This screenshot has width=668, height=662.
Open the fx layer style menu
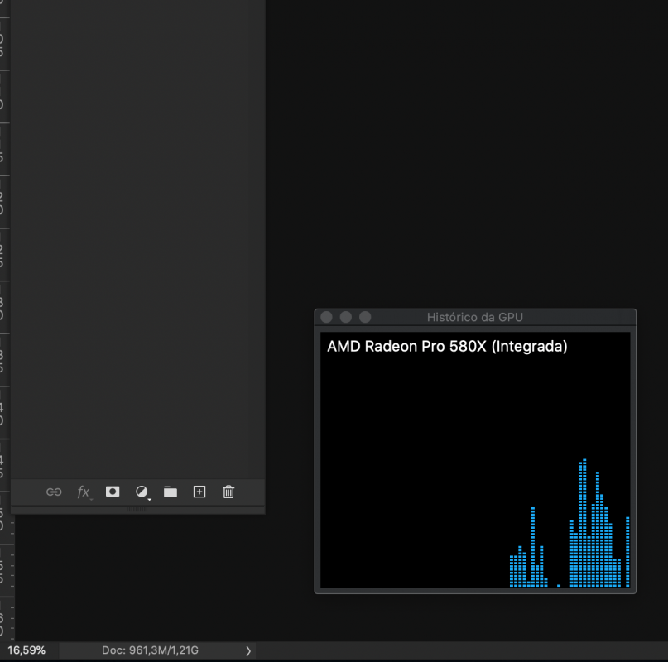coord(84,492)
